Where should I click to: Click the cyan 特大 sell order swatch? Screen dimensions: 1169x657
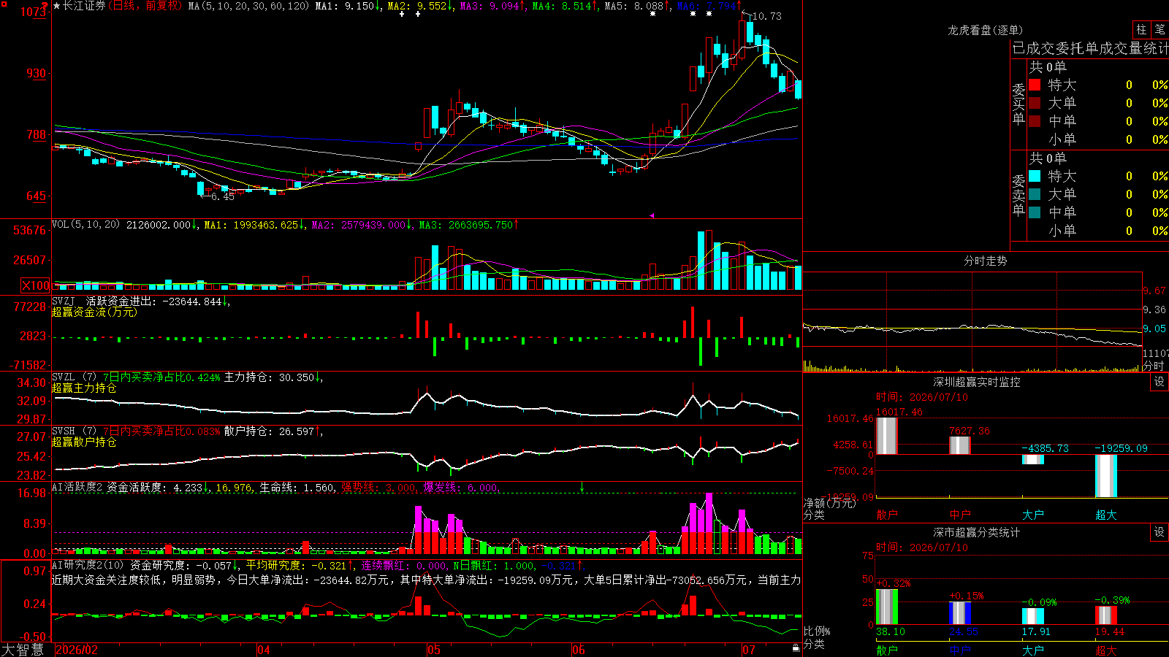click(1035, 176)
